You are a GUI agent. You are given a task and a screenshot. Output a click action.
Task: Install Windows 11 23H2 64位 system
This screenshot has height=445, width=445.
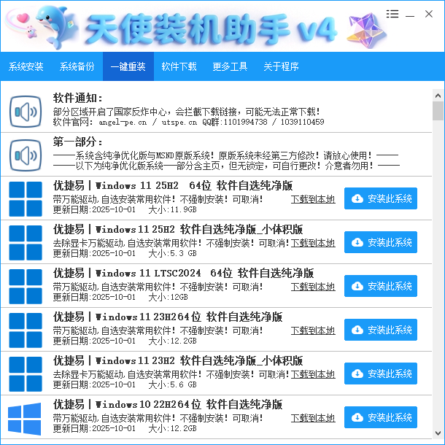(381, 330)
